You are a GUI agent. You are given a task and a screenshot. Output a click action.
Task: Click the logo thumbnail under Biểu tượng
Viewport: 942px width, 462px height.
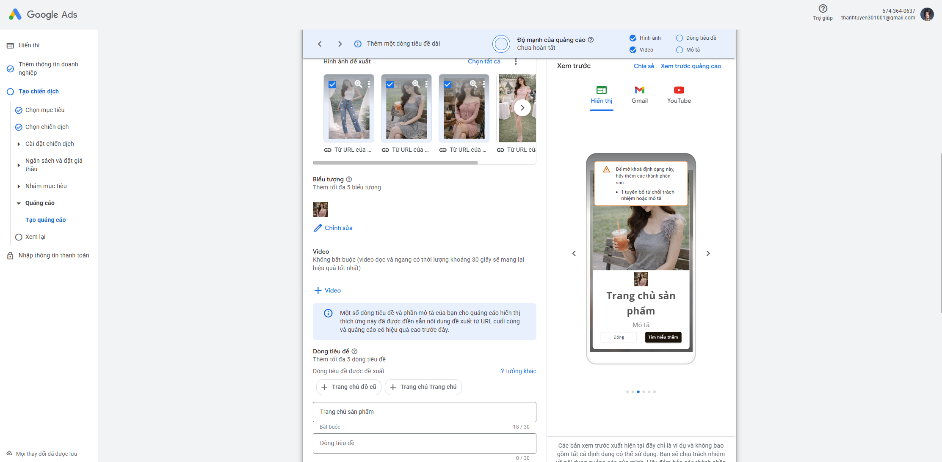(x=320, y=210)
